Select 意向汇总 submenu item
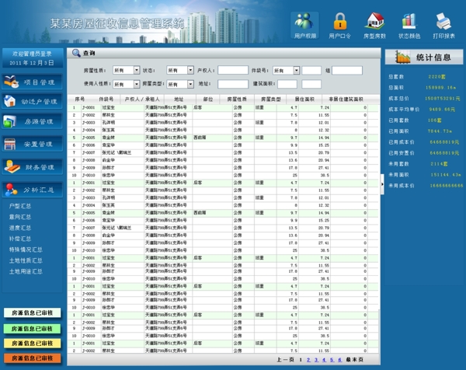This screenshot has height=370, width=466. click(20, 217)
